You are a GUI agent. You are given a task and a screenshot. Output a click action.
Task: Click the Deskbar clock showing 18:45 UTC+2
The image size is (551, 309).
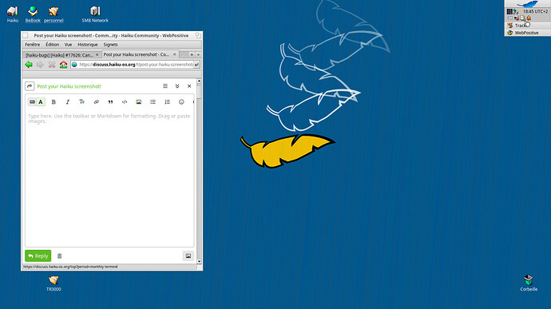pos(535,12)
